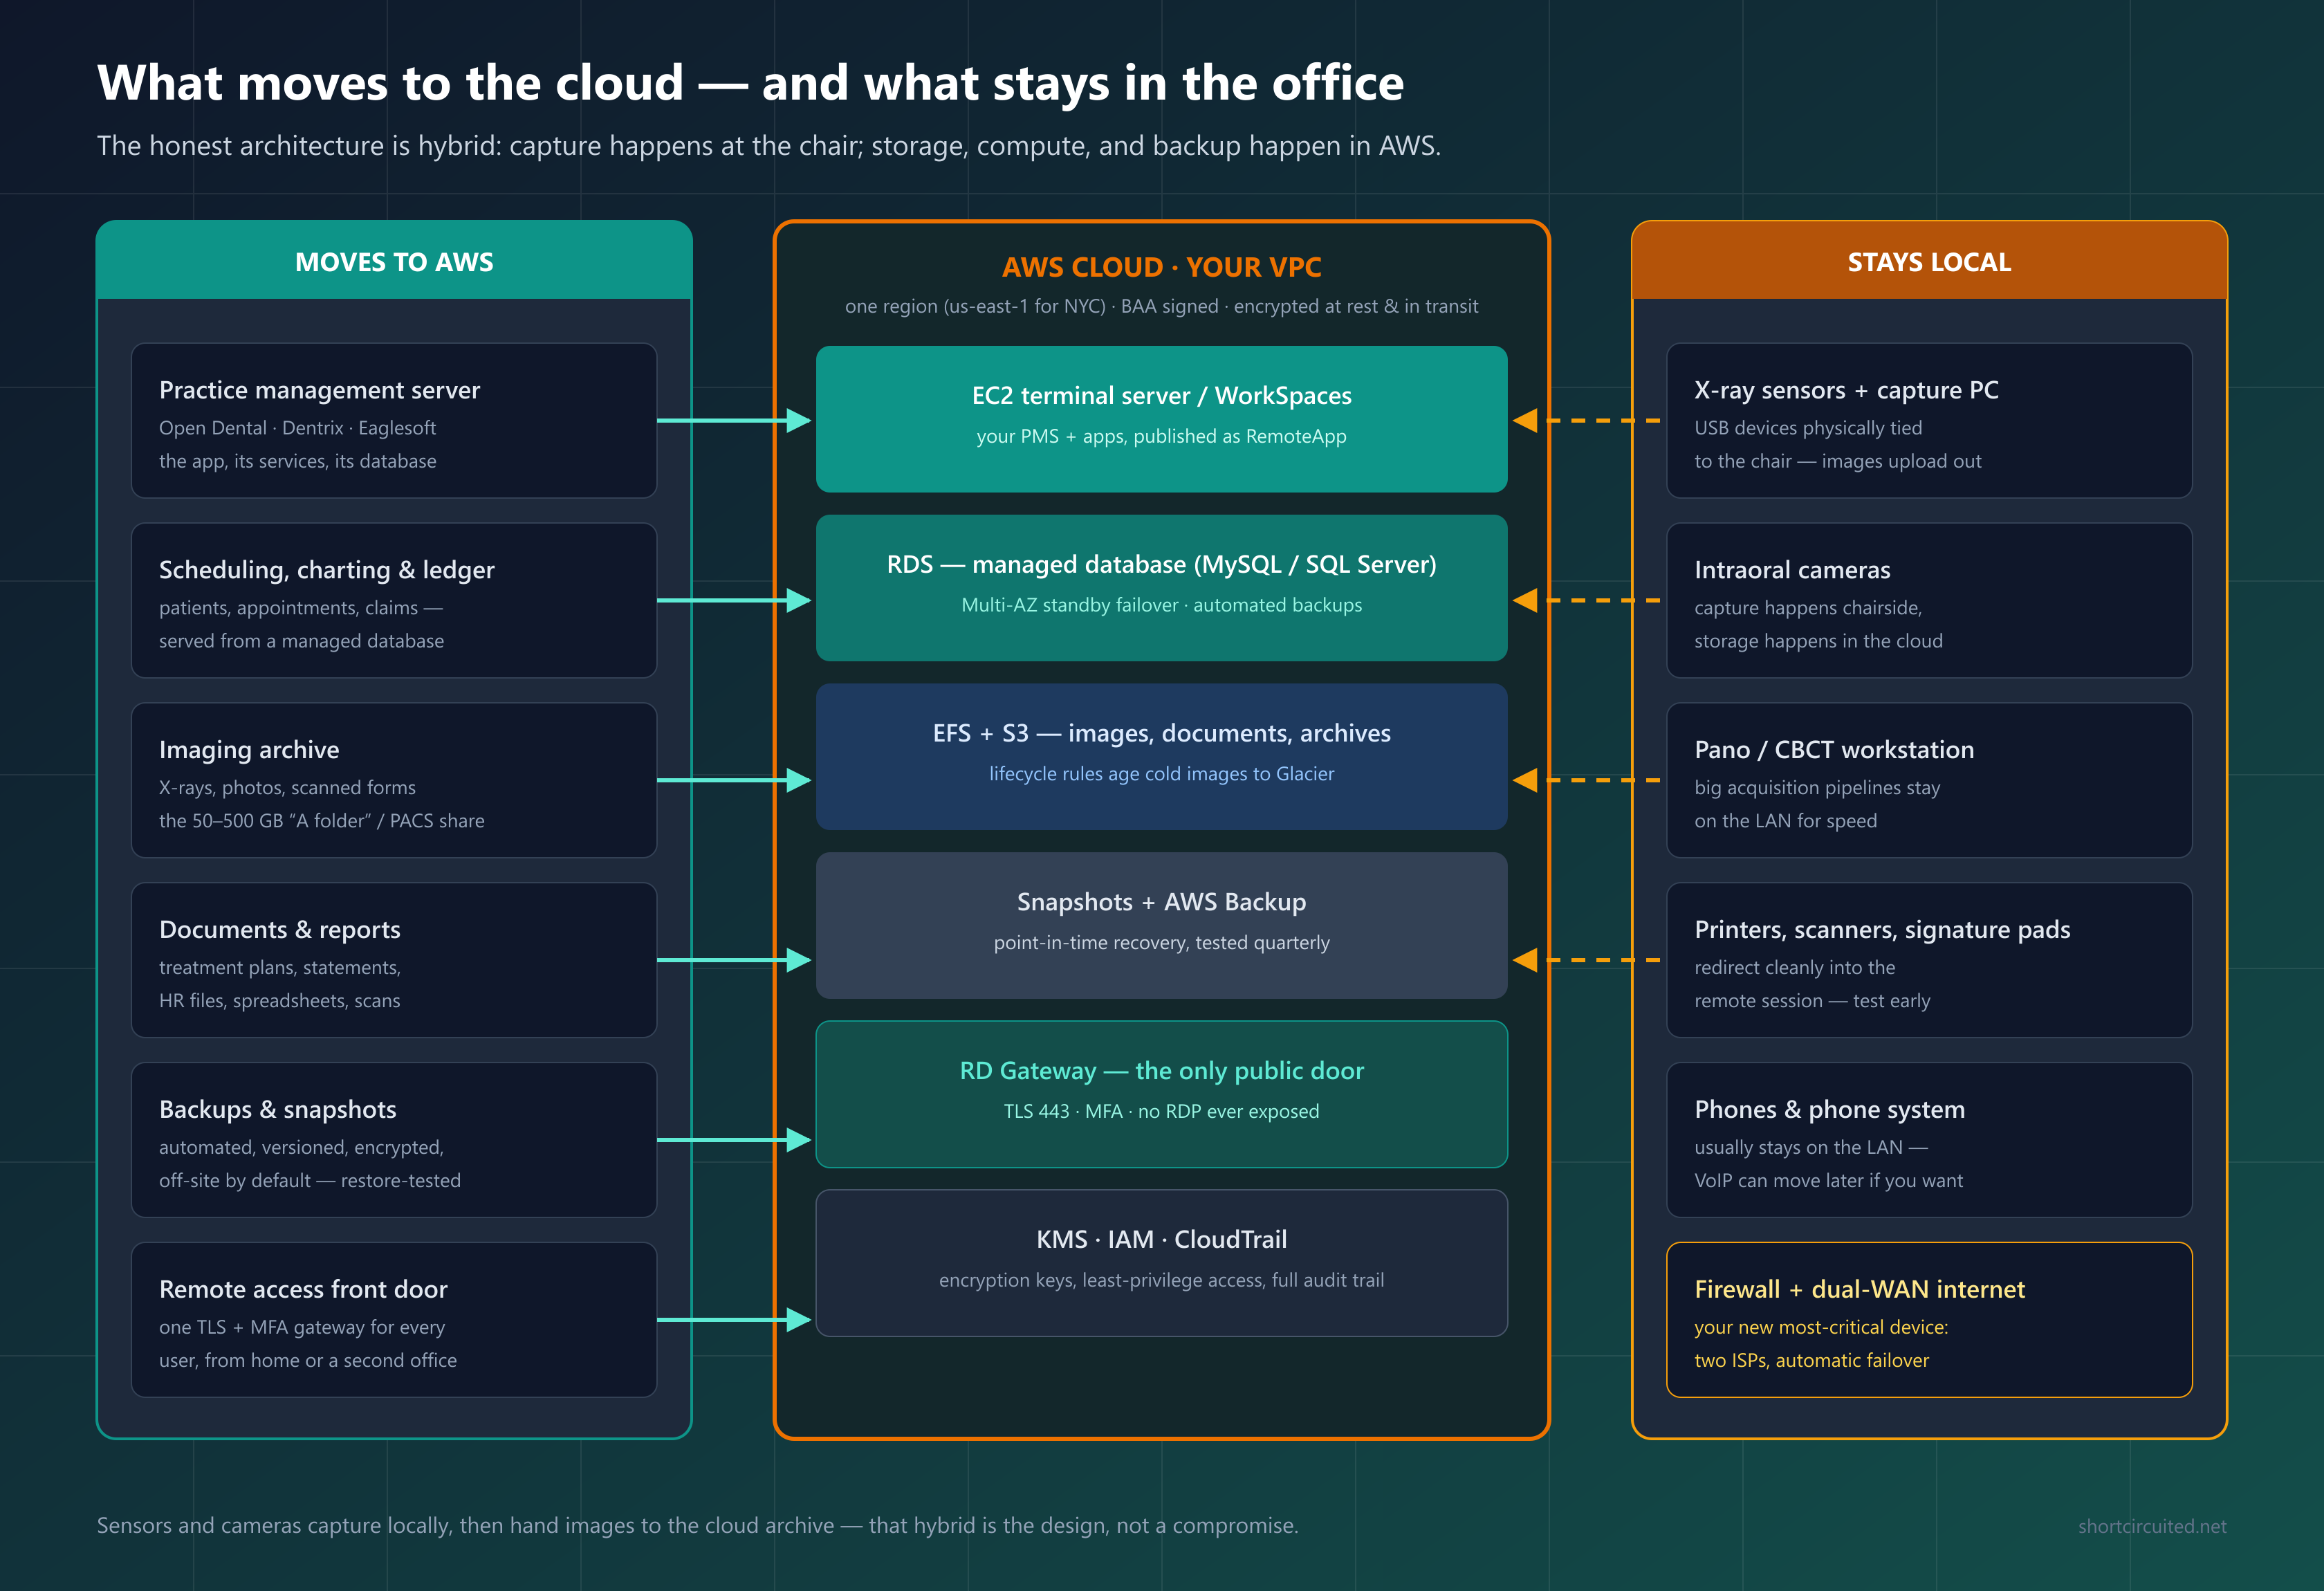Screen dimensions: 2324x1591
Task: Click the STAYS LOCAL column header
Action: pyautogui.click(x=1929, y=261)
